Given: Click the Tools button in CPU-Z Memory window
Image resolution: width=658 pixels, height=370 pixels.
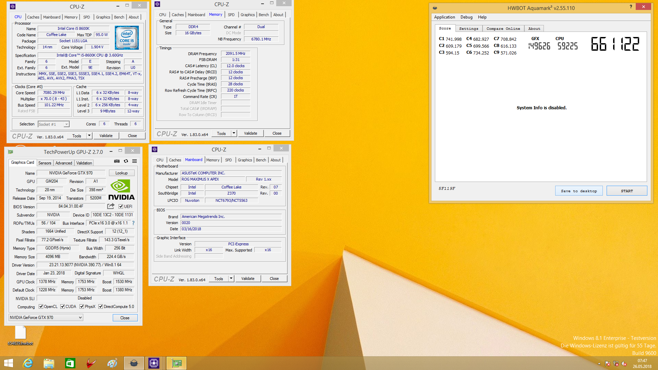Looking at the screenshot, I should pos(221,133).
